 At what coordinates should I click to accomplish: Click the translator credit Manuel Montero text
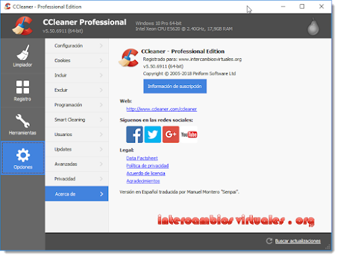pyautogui.click(x=179, y=192)
